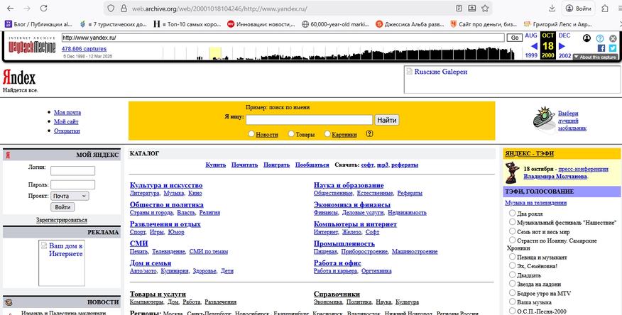Open Выбери лучший мобильник link
The width and height of the screenshot is (622, 315).
point(572,121)
